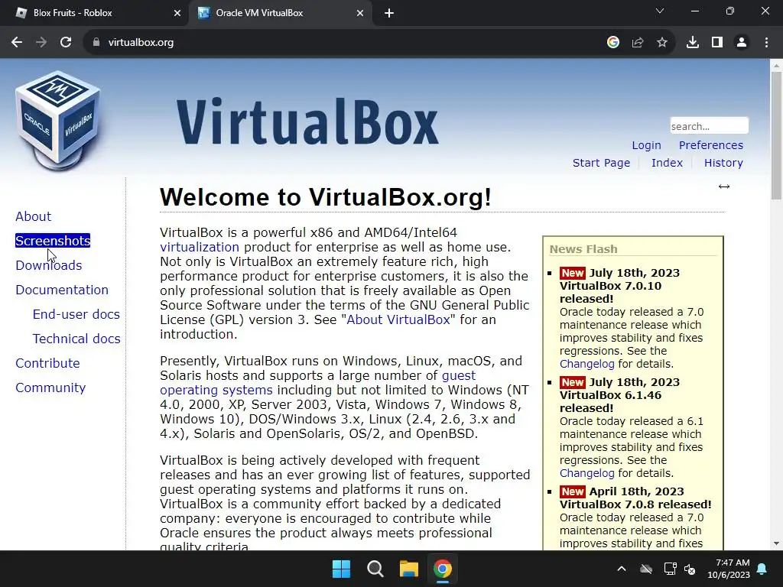
Task: Open the "About VirtualBox" link
Action: coord(398,319)
